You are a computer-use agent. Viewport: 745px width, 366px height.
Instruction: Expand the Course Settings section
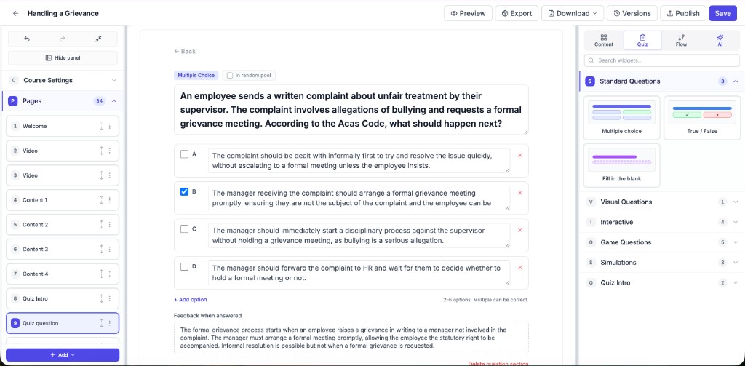[x=63, y=80]
